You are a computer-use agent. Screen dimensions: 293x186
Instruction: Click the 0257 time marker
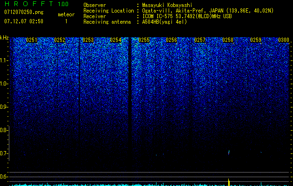click(x=200, y=40)
